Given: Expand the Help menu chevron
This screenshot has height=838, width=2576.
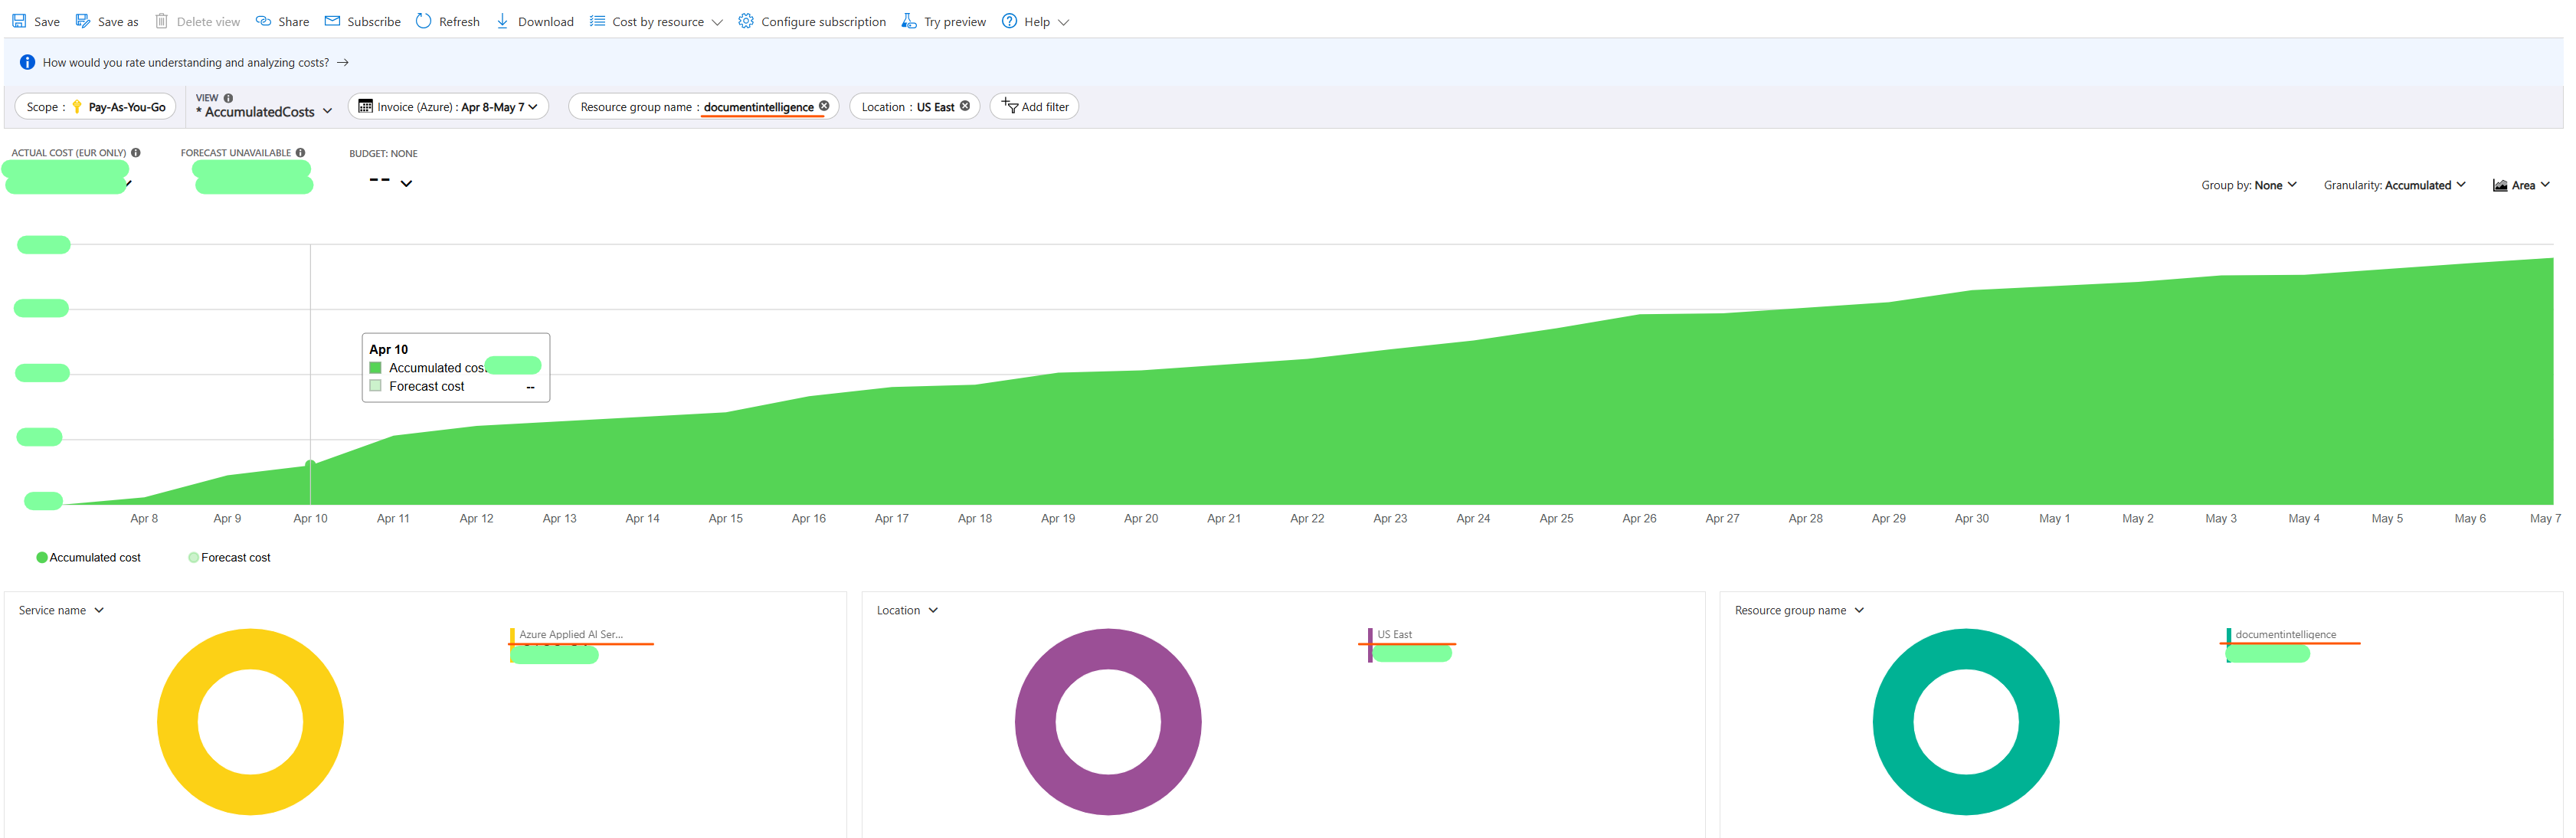Looking at the screenshot, I should [1063, 22].
